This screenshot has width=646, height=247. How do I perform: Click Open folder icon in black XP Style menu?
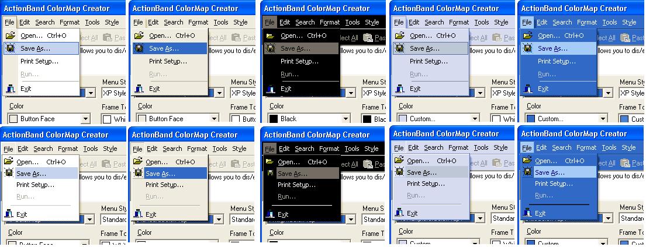tap(270, 36)
